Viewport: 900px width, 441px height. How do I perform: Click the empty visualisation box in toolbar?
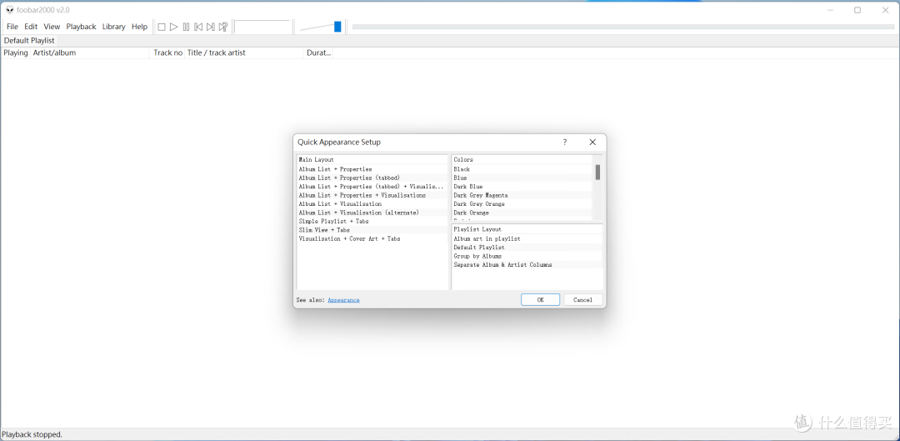coord(262,27)
